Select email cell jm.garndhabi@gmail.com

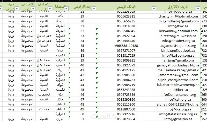click(178, 21)
